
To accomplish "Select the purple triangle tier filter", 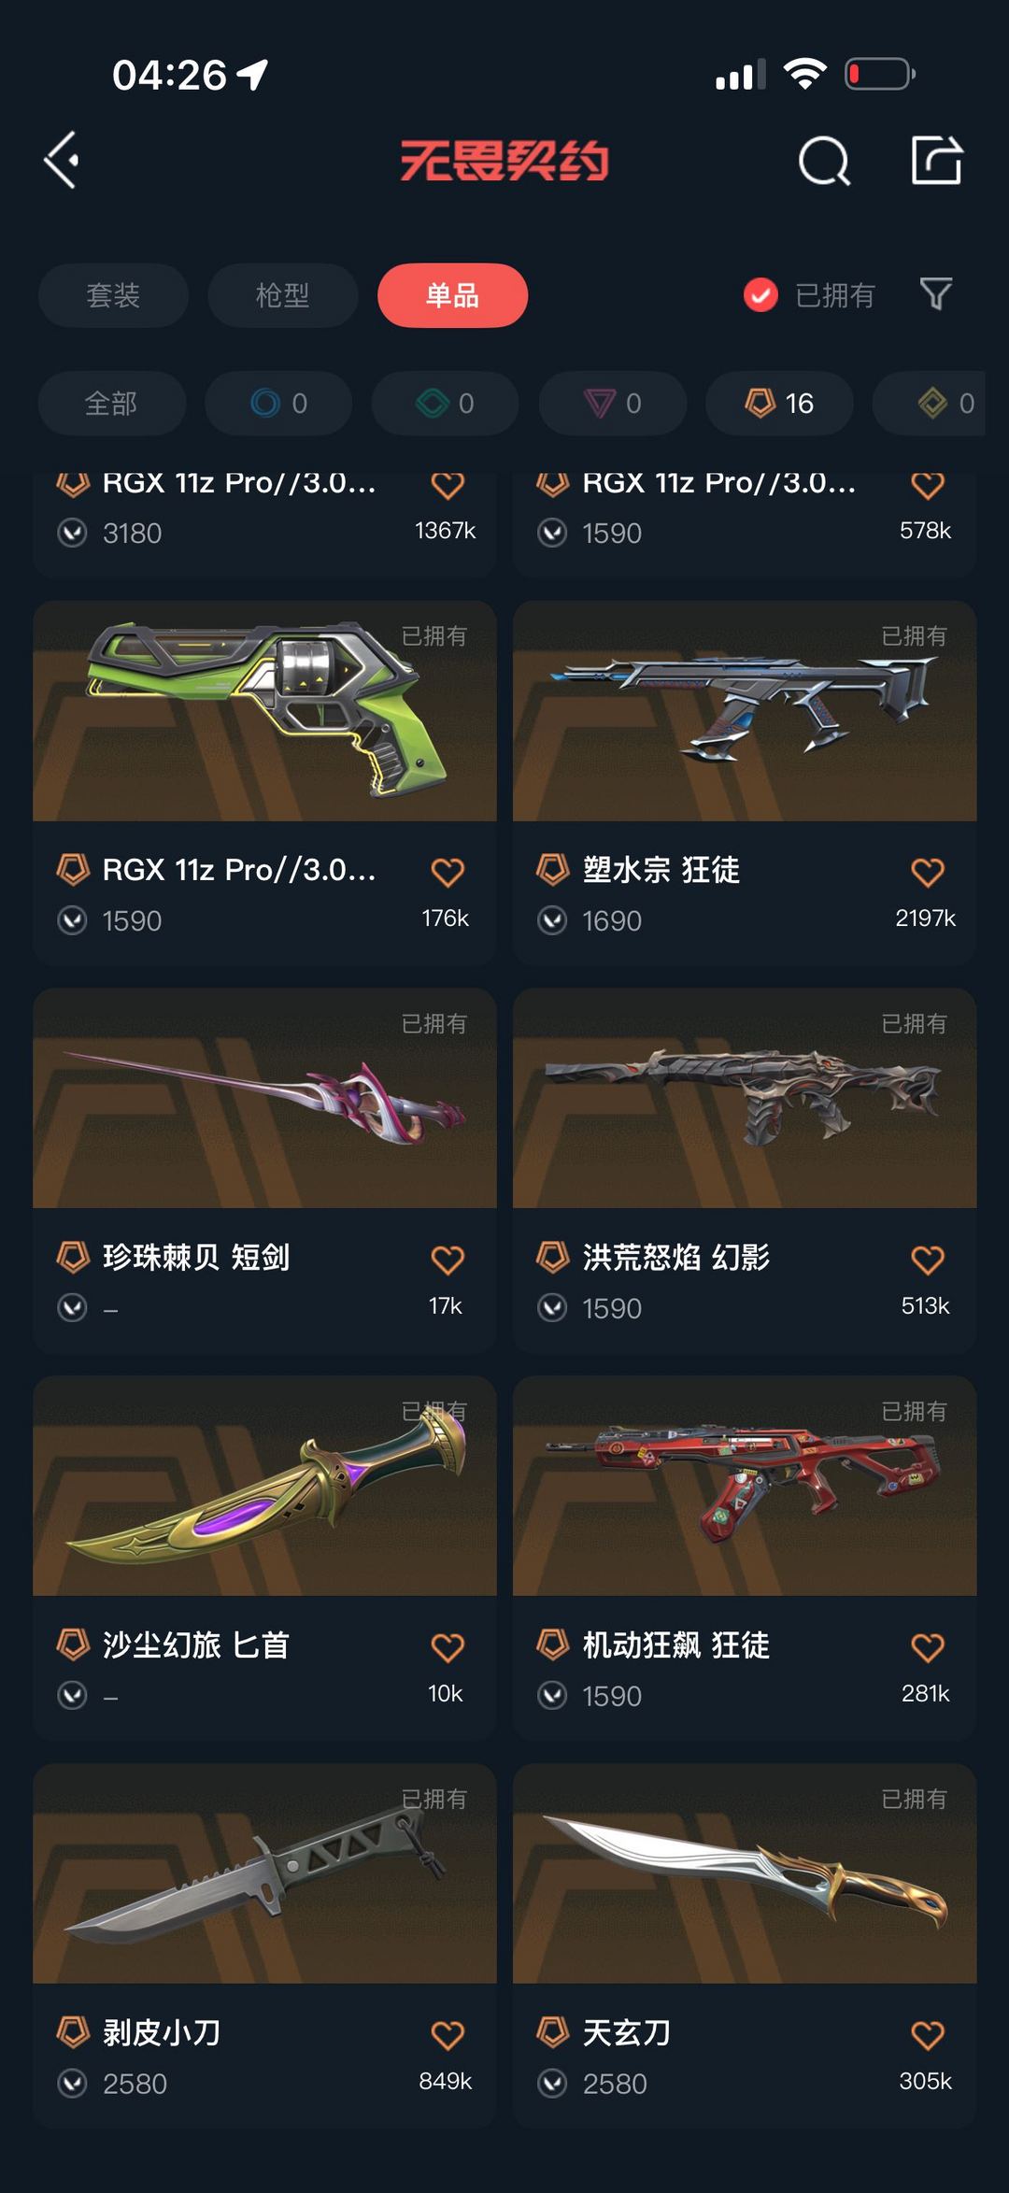I will coord(613,404).
